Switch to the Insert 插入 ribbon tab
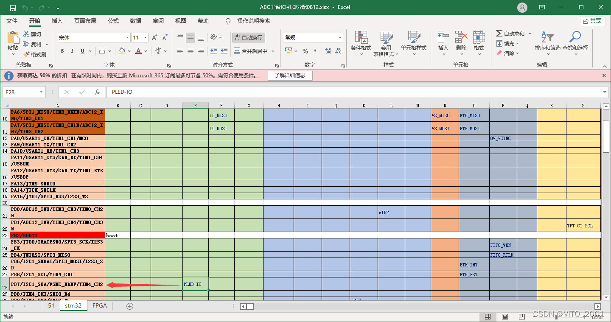 pyautogui.click(x=57, y=21)
